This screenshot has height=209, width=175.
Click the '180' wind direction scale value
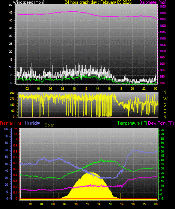click(x=12, y=105)
